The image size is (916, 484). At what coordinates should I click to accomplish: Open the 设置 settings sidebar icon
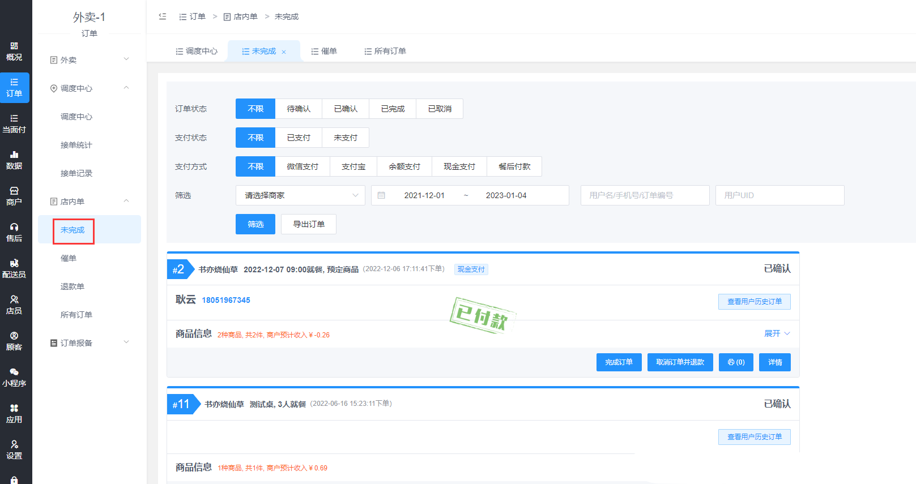[14, 450]
